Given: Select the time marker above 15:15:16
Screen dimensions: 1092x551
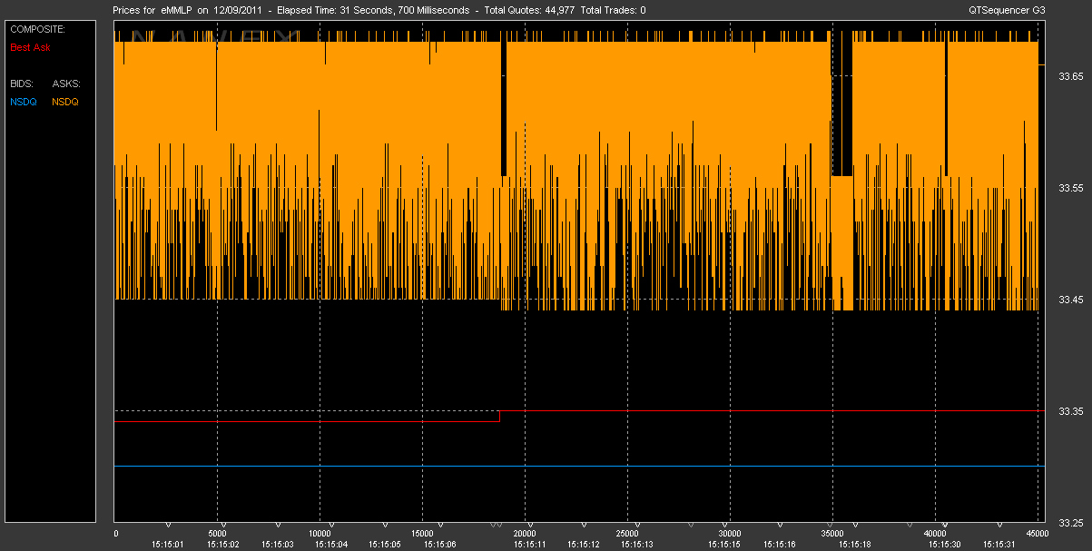Looking at the screenshot, I should (780, 525).
